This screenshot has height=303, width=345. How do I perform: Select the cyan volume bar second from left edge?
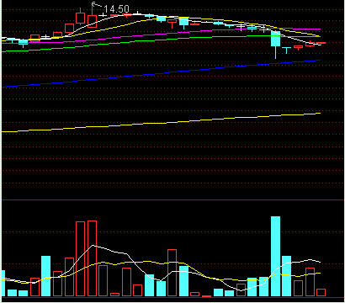12,293
